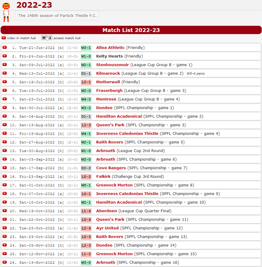Image resolution: width=262 pixels, height=267 pixels.
Task: Open video icon for Alloa Athletic match
Action: point(5,47)
